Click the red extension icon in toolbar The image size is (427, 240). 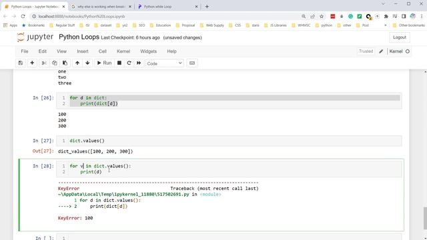click(x=332, y=17)
